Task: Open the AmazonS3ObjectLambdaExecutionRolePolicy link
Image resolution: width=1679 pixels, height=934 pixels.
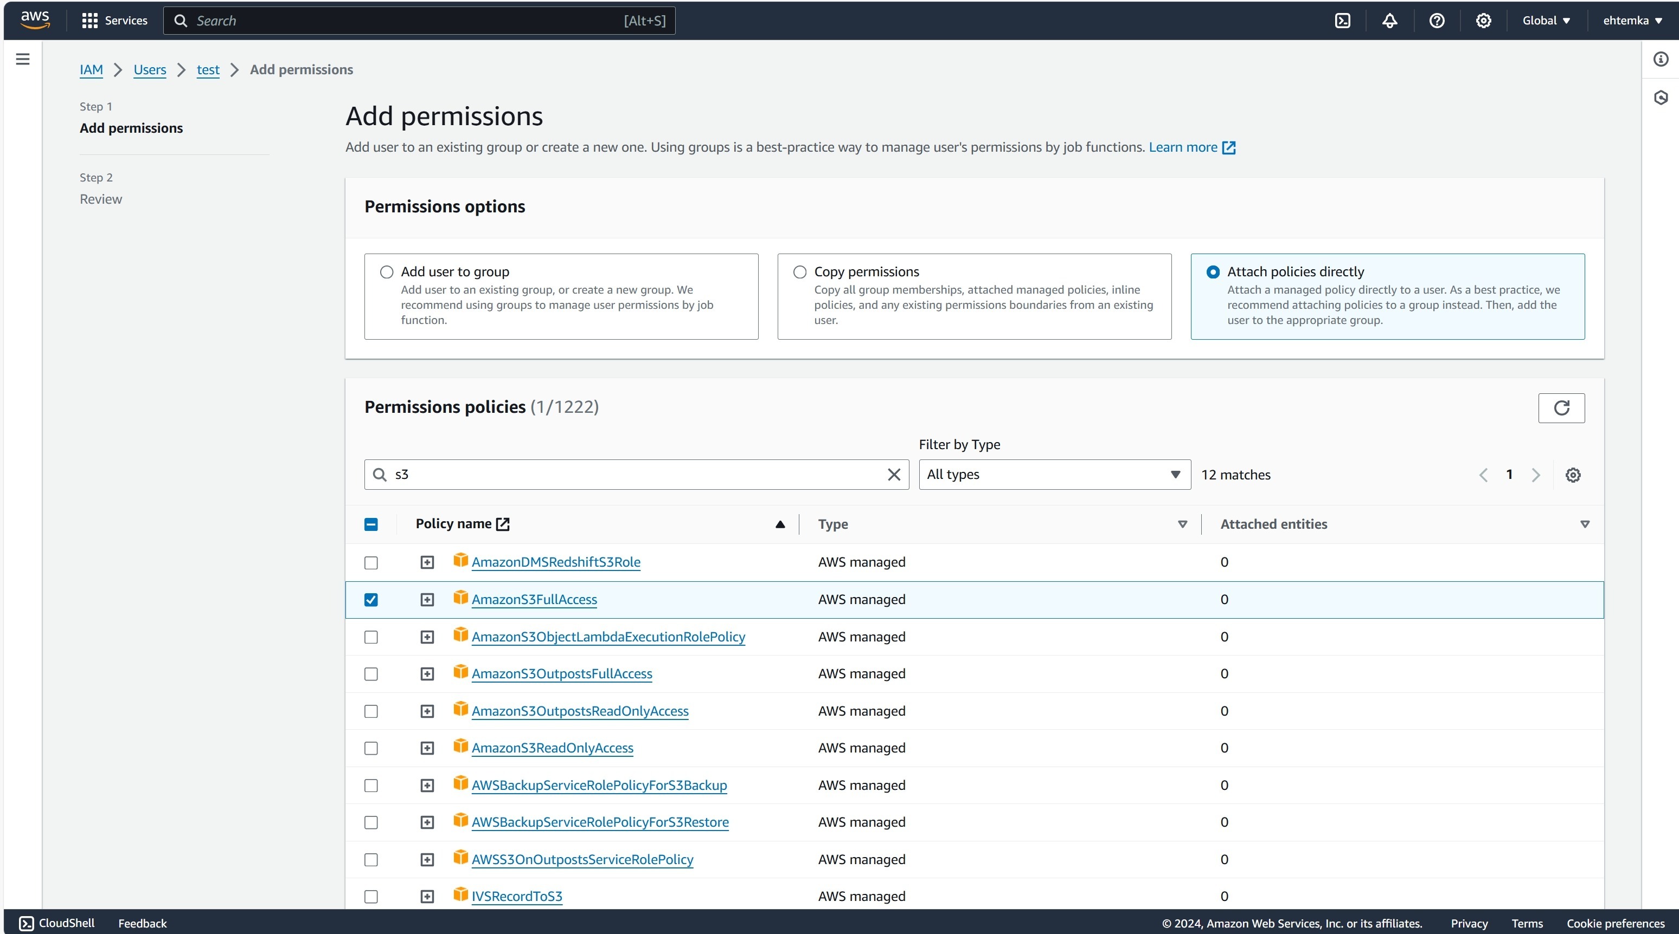Action: 608,637
